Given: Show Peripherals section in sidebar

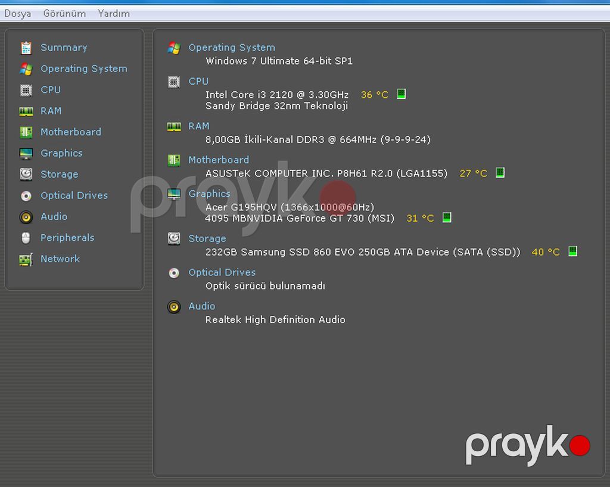Looking at the screenshot, I should [67, 238].
